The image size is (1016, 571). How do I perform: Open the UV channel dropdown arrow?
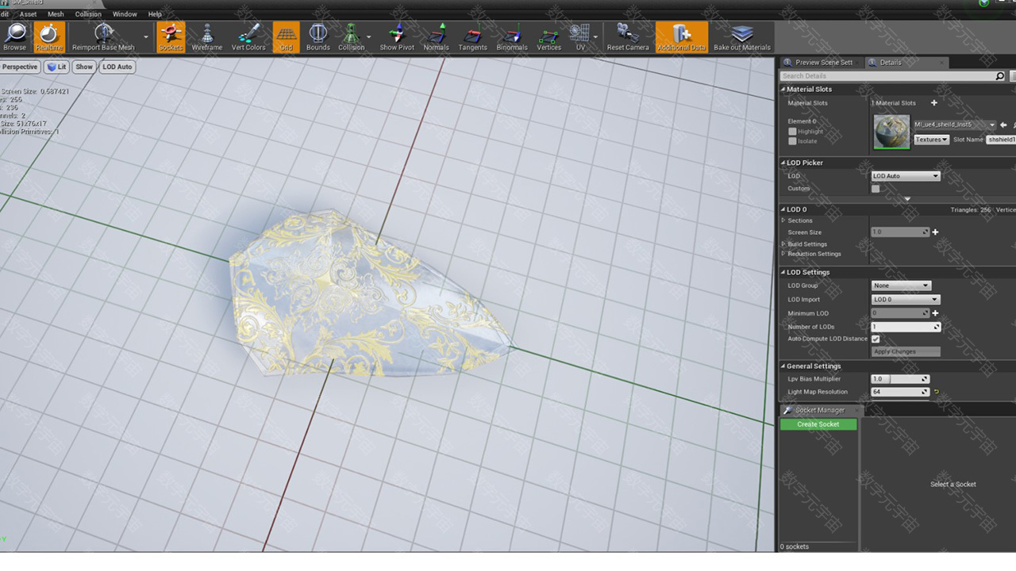coord(596,36)
